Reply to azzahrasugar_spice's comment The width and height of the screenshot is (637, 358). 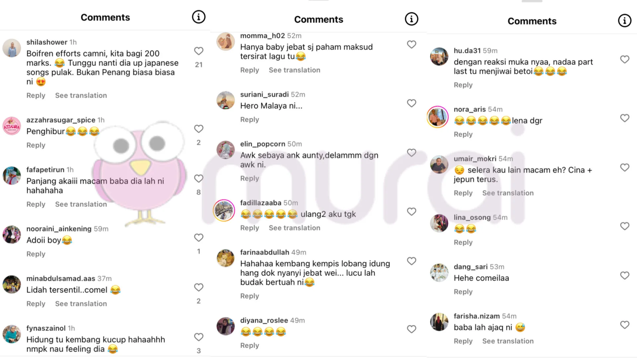[x=36, y=145]
